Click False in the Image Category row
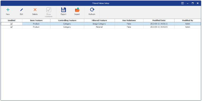 (x=129, y=24)
